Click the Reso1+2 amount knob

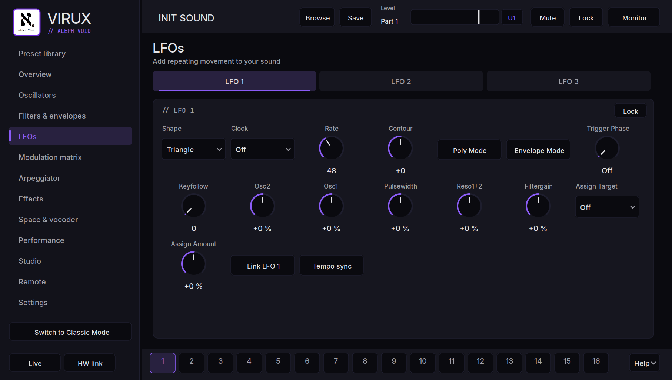469,206
